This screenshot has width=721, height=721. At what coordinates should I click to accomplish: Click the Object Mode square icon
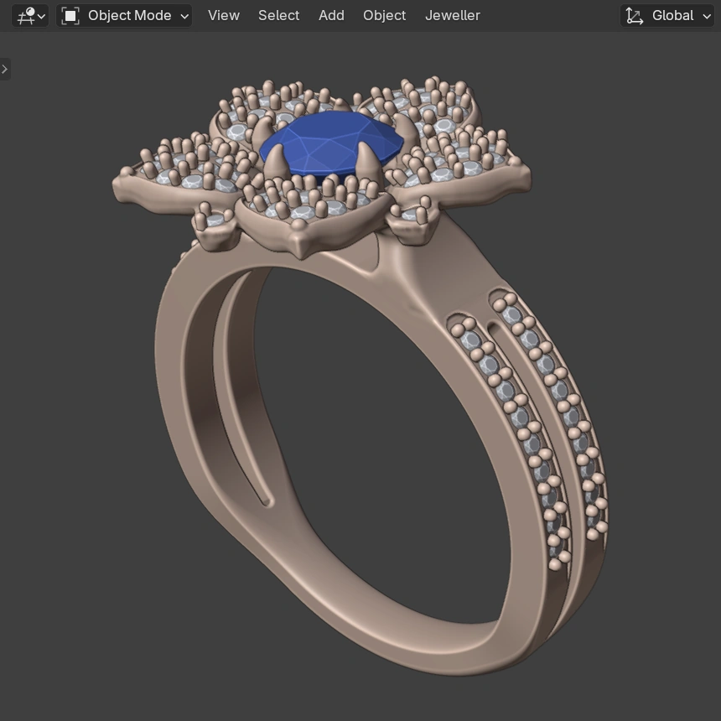[x=70, y=16]
